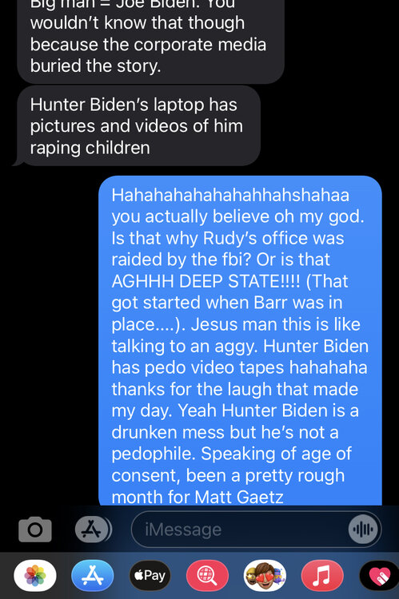The image size is (399, 599).
Task: Tap 'drunken mess but he's not a' line
Action: coord(225,432)
